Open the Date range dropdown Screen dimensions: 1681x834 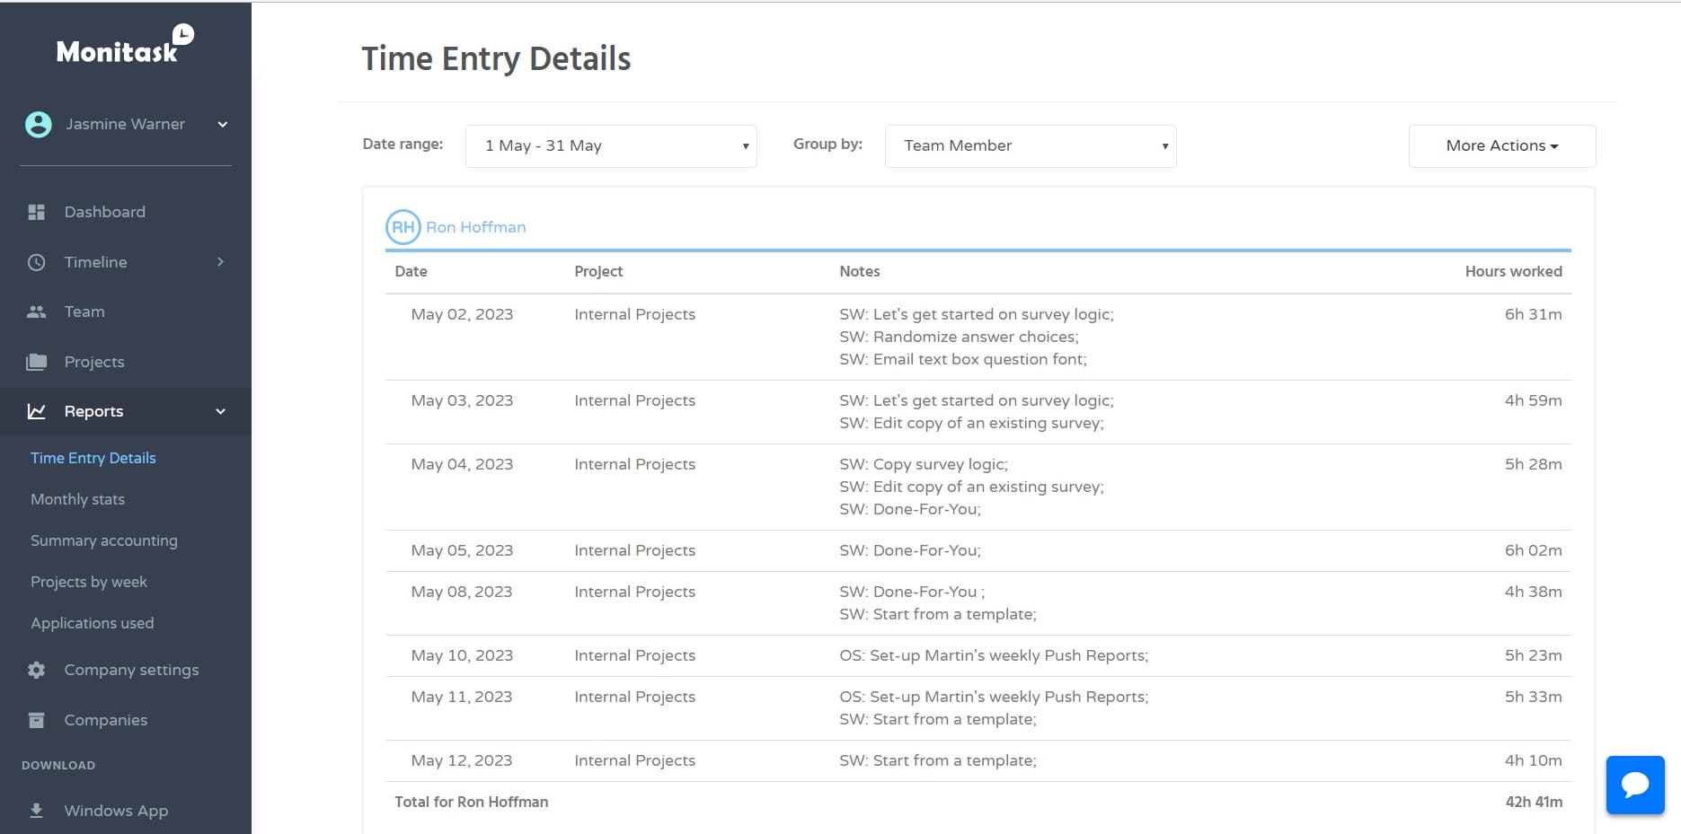tap(611, 146)
